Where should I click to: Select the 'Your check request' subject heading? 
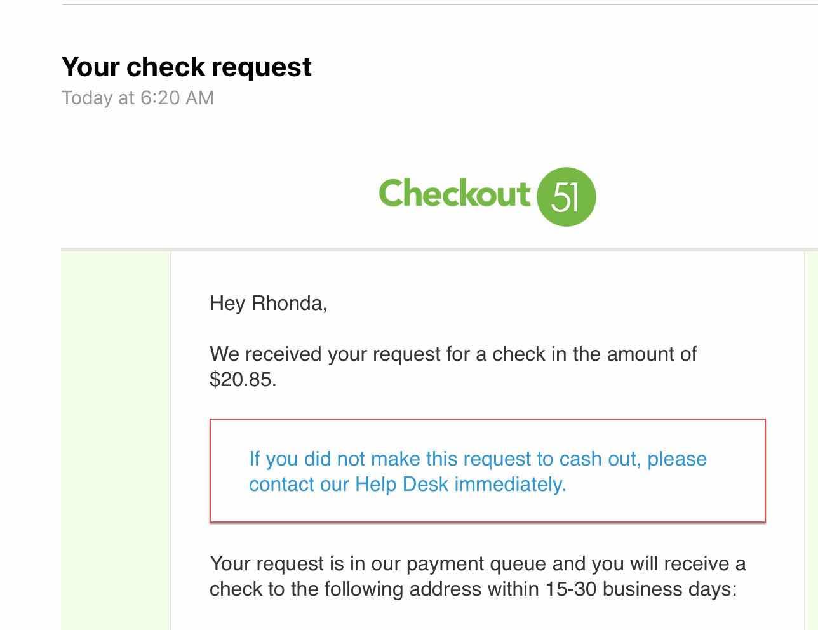coord(186,67)
